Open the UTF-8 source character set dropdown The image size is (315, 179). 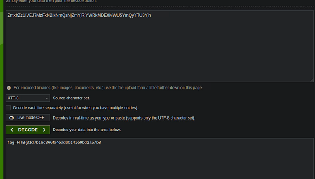coord(28,98)
